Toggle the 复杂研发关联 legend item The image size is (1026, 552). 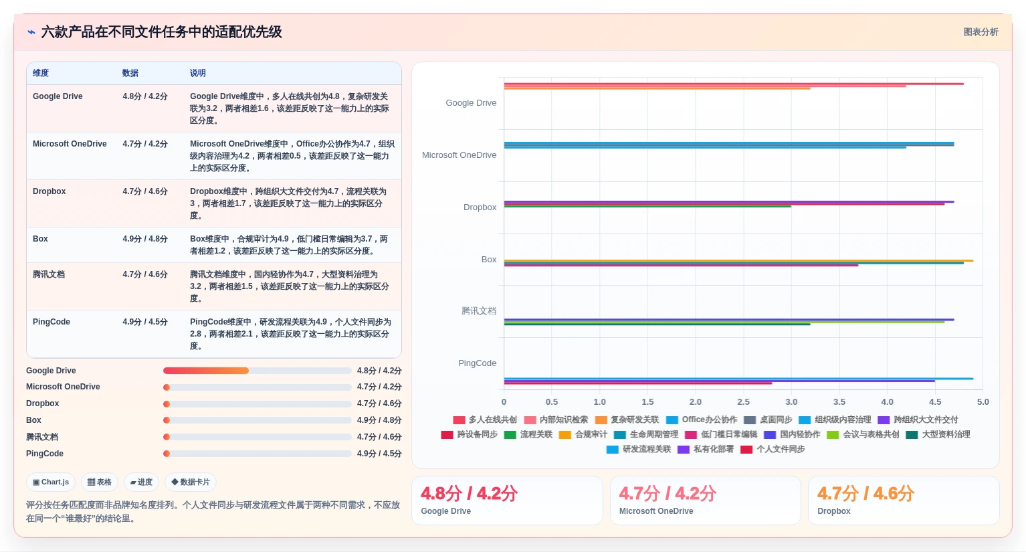pyautogui.click(x=627, y=420)
